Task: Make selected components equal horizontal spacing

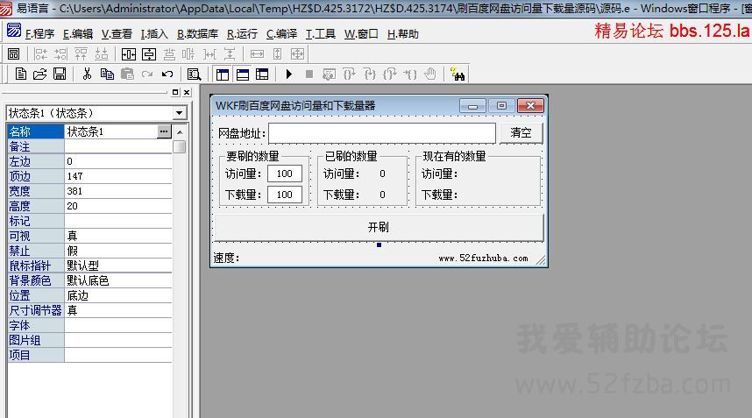Action: pyautogui.click(x=210, y=54)
